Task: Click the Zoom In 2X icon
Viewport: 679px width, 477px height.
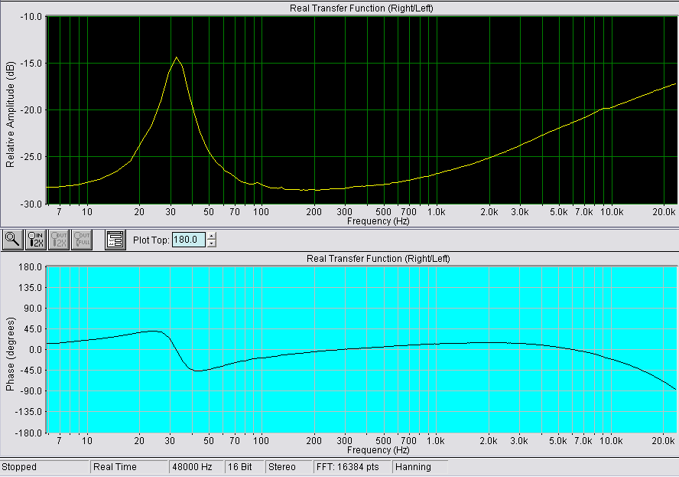Action: point(35,240)
